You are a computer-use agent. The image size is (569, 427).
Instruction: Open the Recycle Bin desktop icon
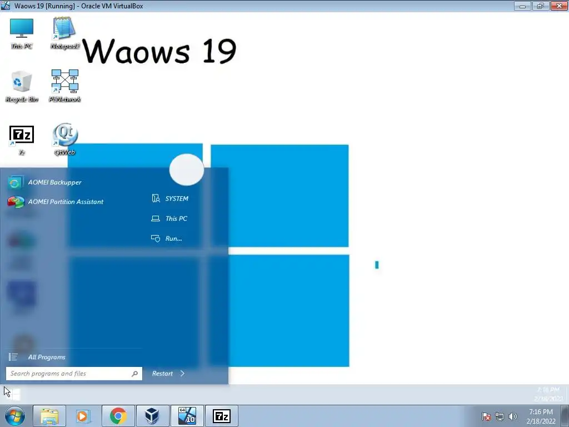click(22, 87)
